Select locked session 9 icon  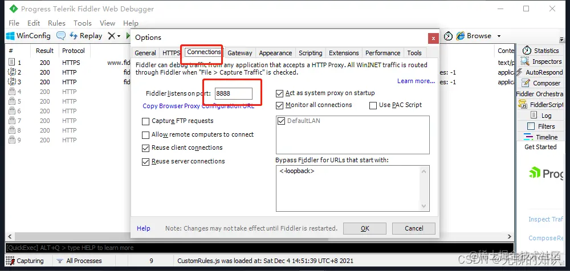point(11,140)
